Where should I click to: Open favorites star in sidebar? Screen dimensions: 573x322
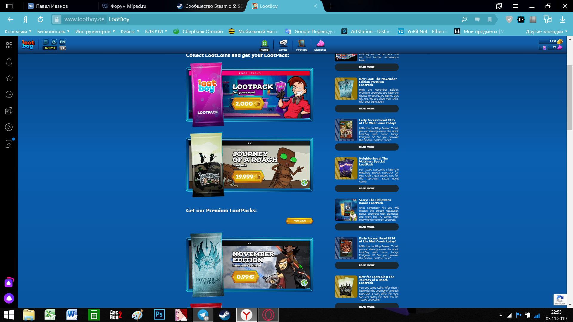click(x=9, y=78)
